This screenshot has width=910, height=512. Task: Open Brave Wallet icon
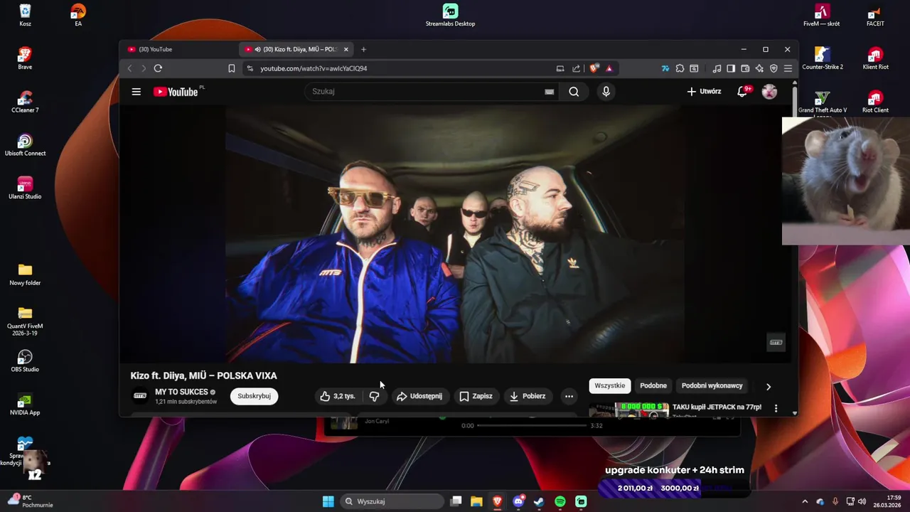pyautogui.click(x=745, y=68)
